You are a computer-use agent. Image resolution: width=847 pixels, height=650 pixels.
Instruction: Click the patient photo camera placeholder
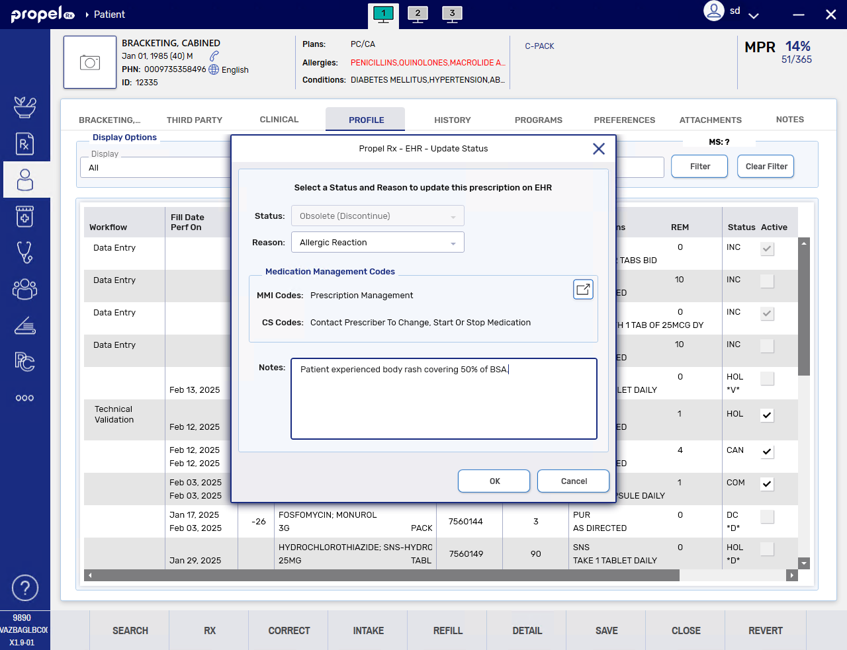(90, 63)
